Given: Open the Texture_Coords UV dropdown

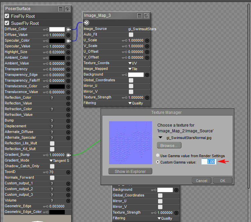Looking at the screenshot, I should pyautogui.click(x=133, y=63).
